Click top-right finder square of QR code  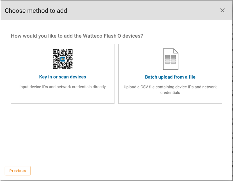(70, 51)
